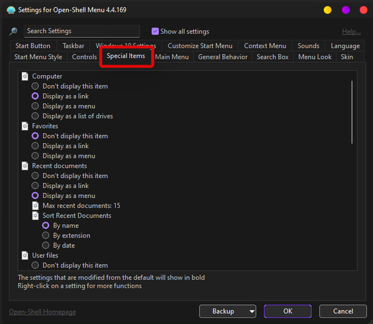Image resolution: width=373 pixels, height=324 pixels.
Task: Click the Recent documents setting icon
Action: [25, 166]
